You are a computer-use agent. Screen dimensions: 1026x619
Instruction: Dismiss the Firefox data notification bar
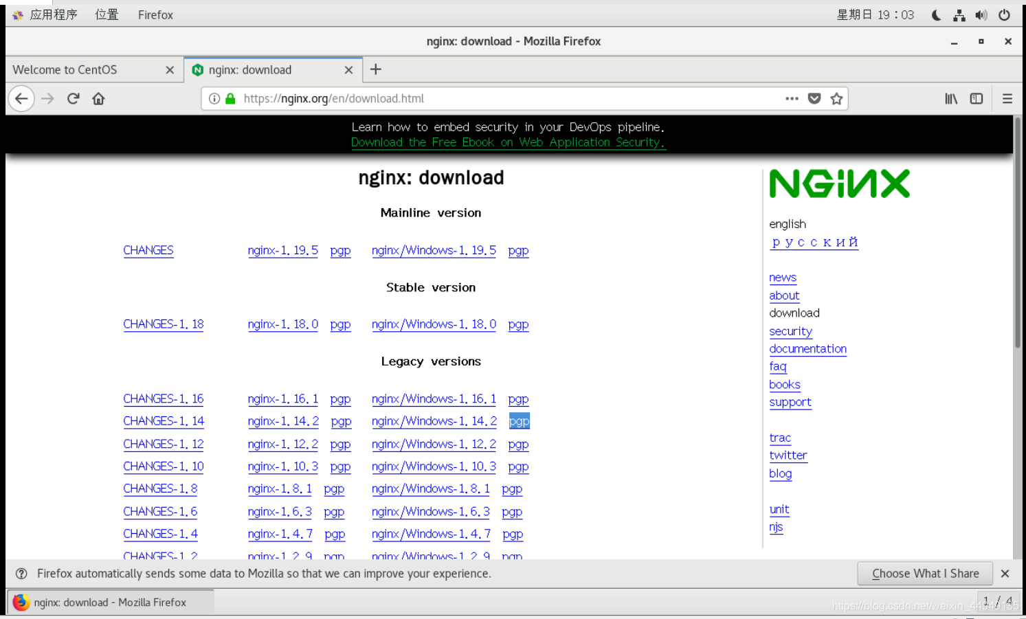pyautogui.click(x=1005, y=574)
